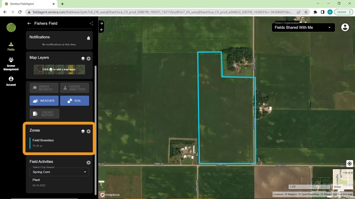This screenshot has height=199, width=355.
Task: Open the Account section in sidebar
Action: [11, 81]
